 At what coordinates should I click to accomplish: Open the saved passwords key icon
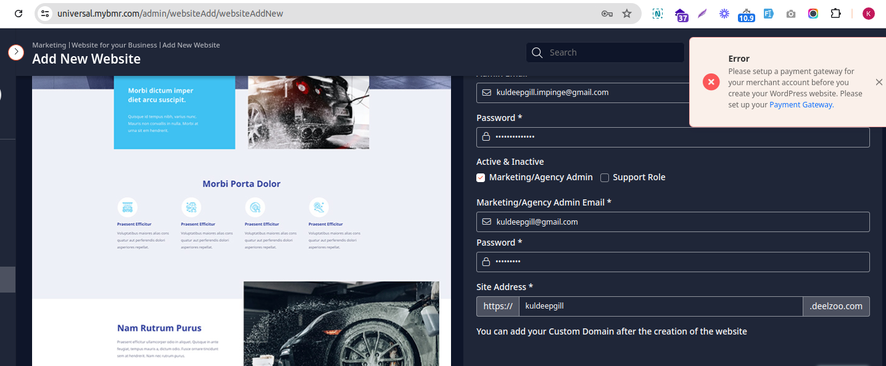point(607,14)
